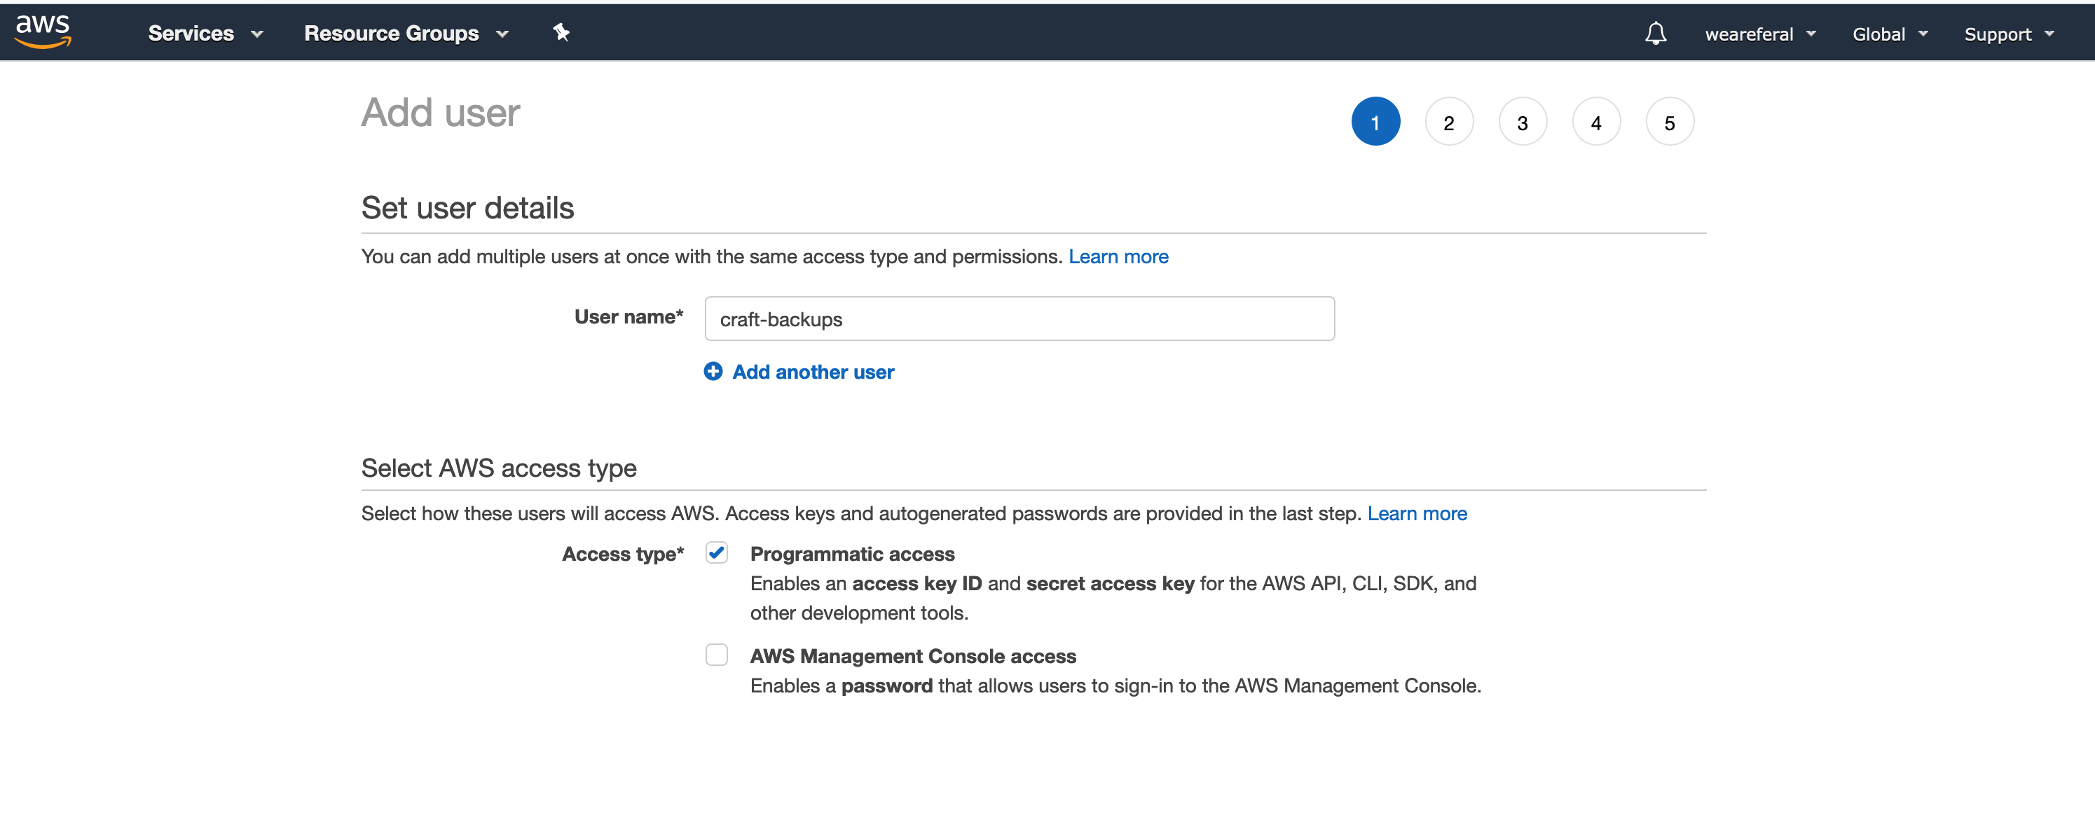Jump to step 2 of wizard

click(x=1448, y=122)
